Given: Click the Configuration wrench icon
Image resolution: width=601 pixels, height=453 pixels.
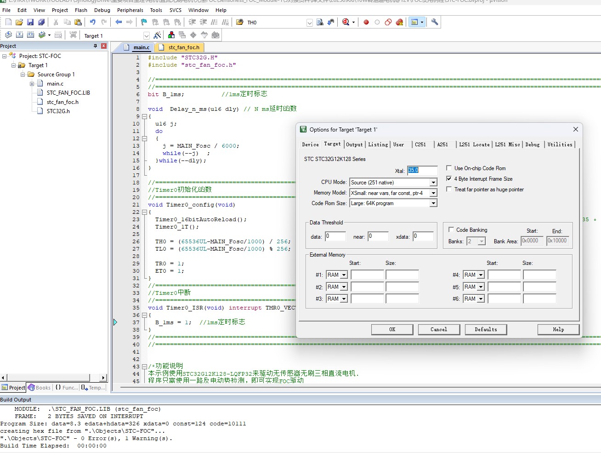Looking at the screenshot, I should point(435,22).
